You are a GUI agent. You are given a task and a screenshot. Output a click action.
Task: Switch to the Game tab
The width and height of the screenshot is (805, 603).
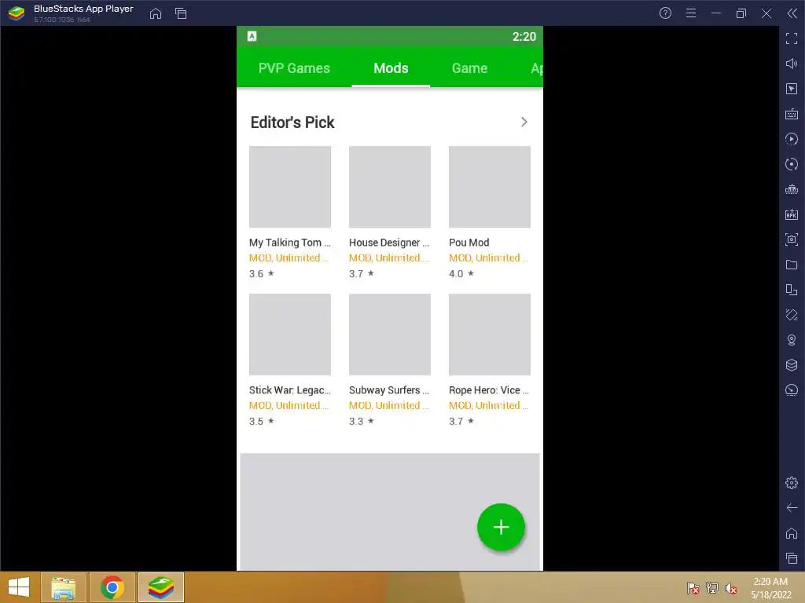click(x=469, y=68)
